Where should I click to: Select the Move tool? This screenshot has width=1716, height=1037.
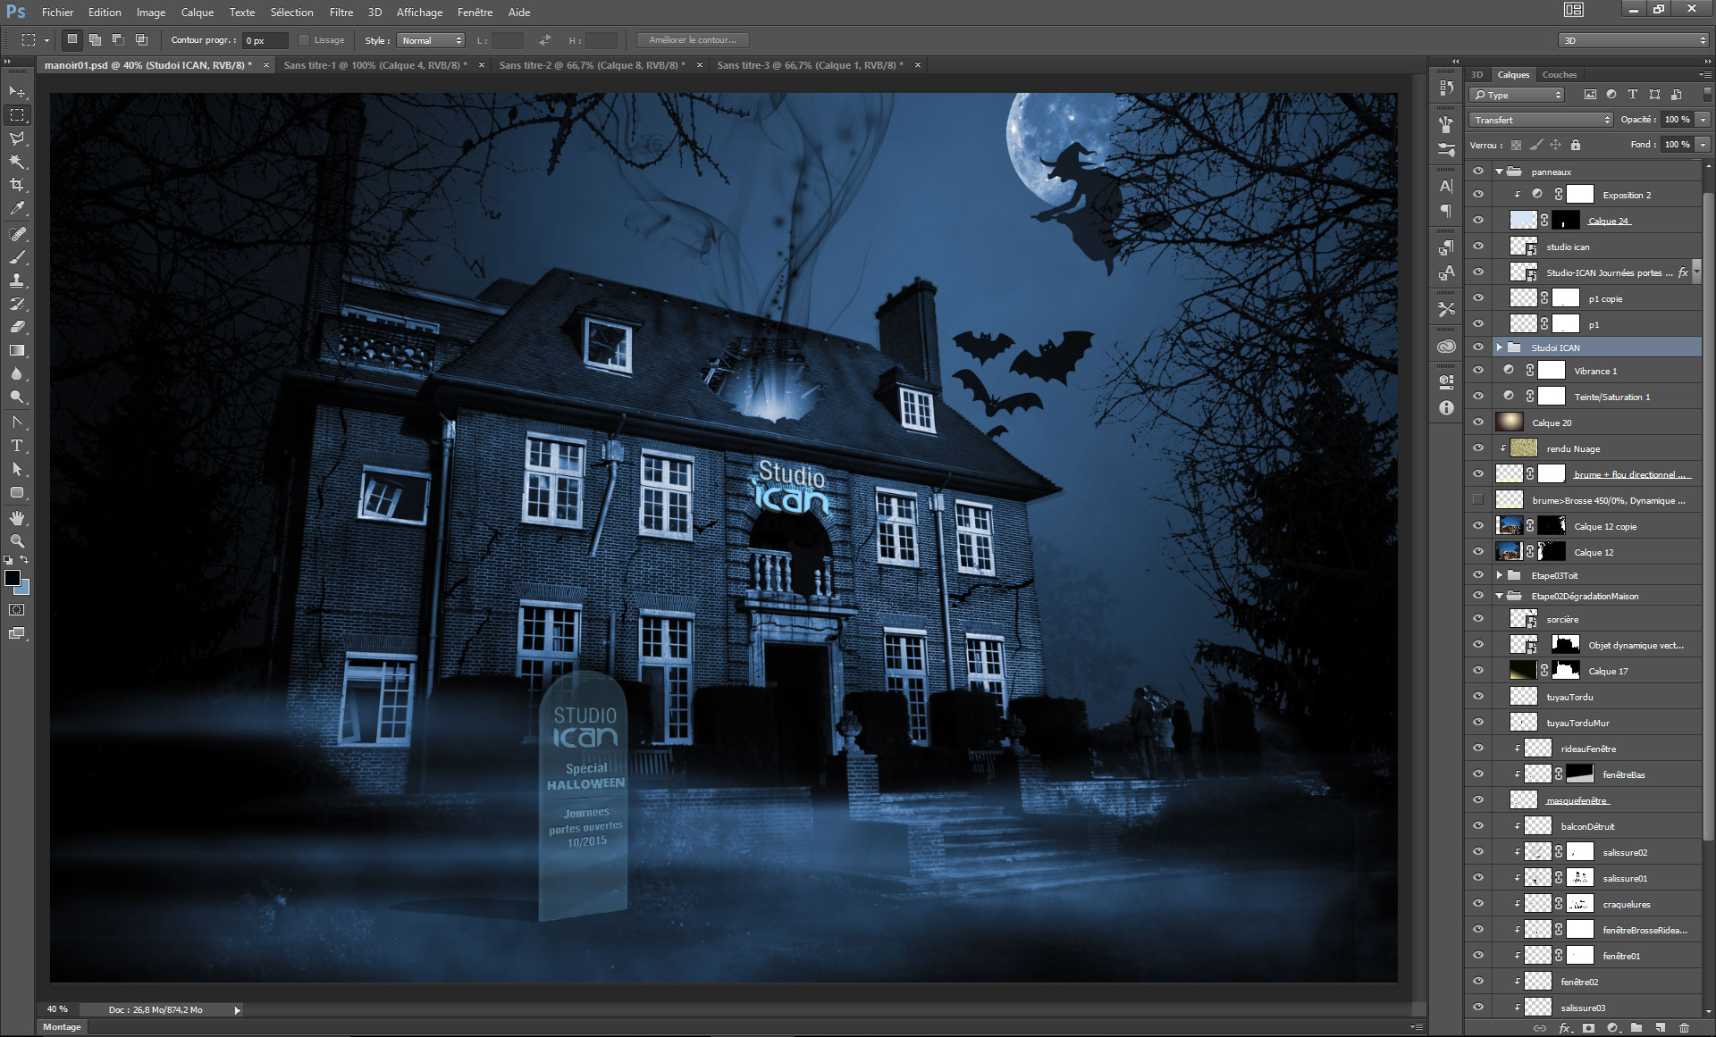(x=17, y=92)
